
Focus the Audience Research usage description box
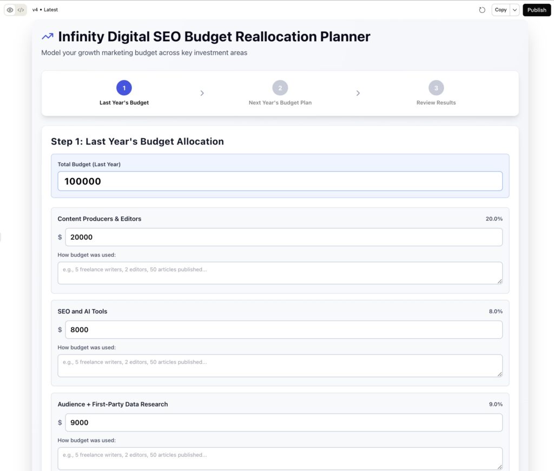tap(280, 459)
